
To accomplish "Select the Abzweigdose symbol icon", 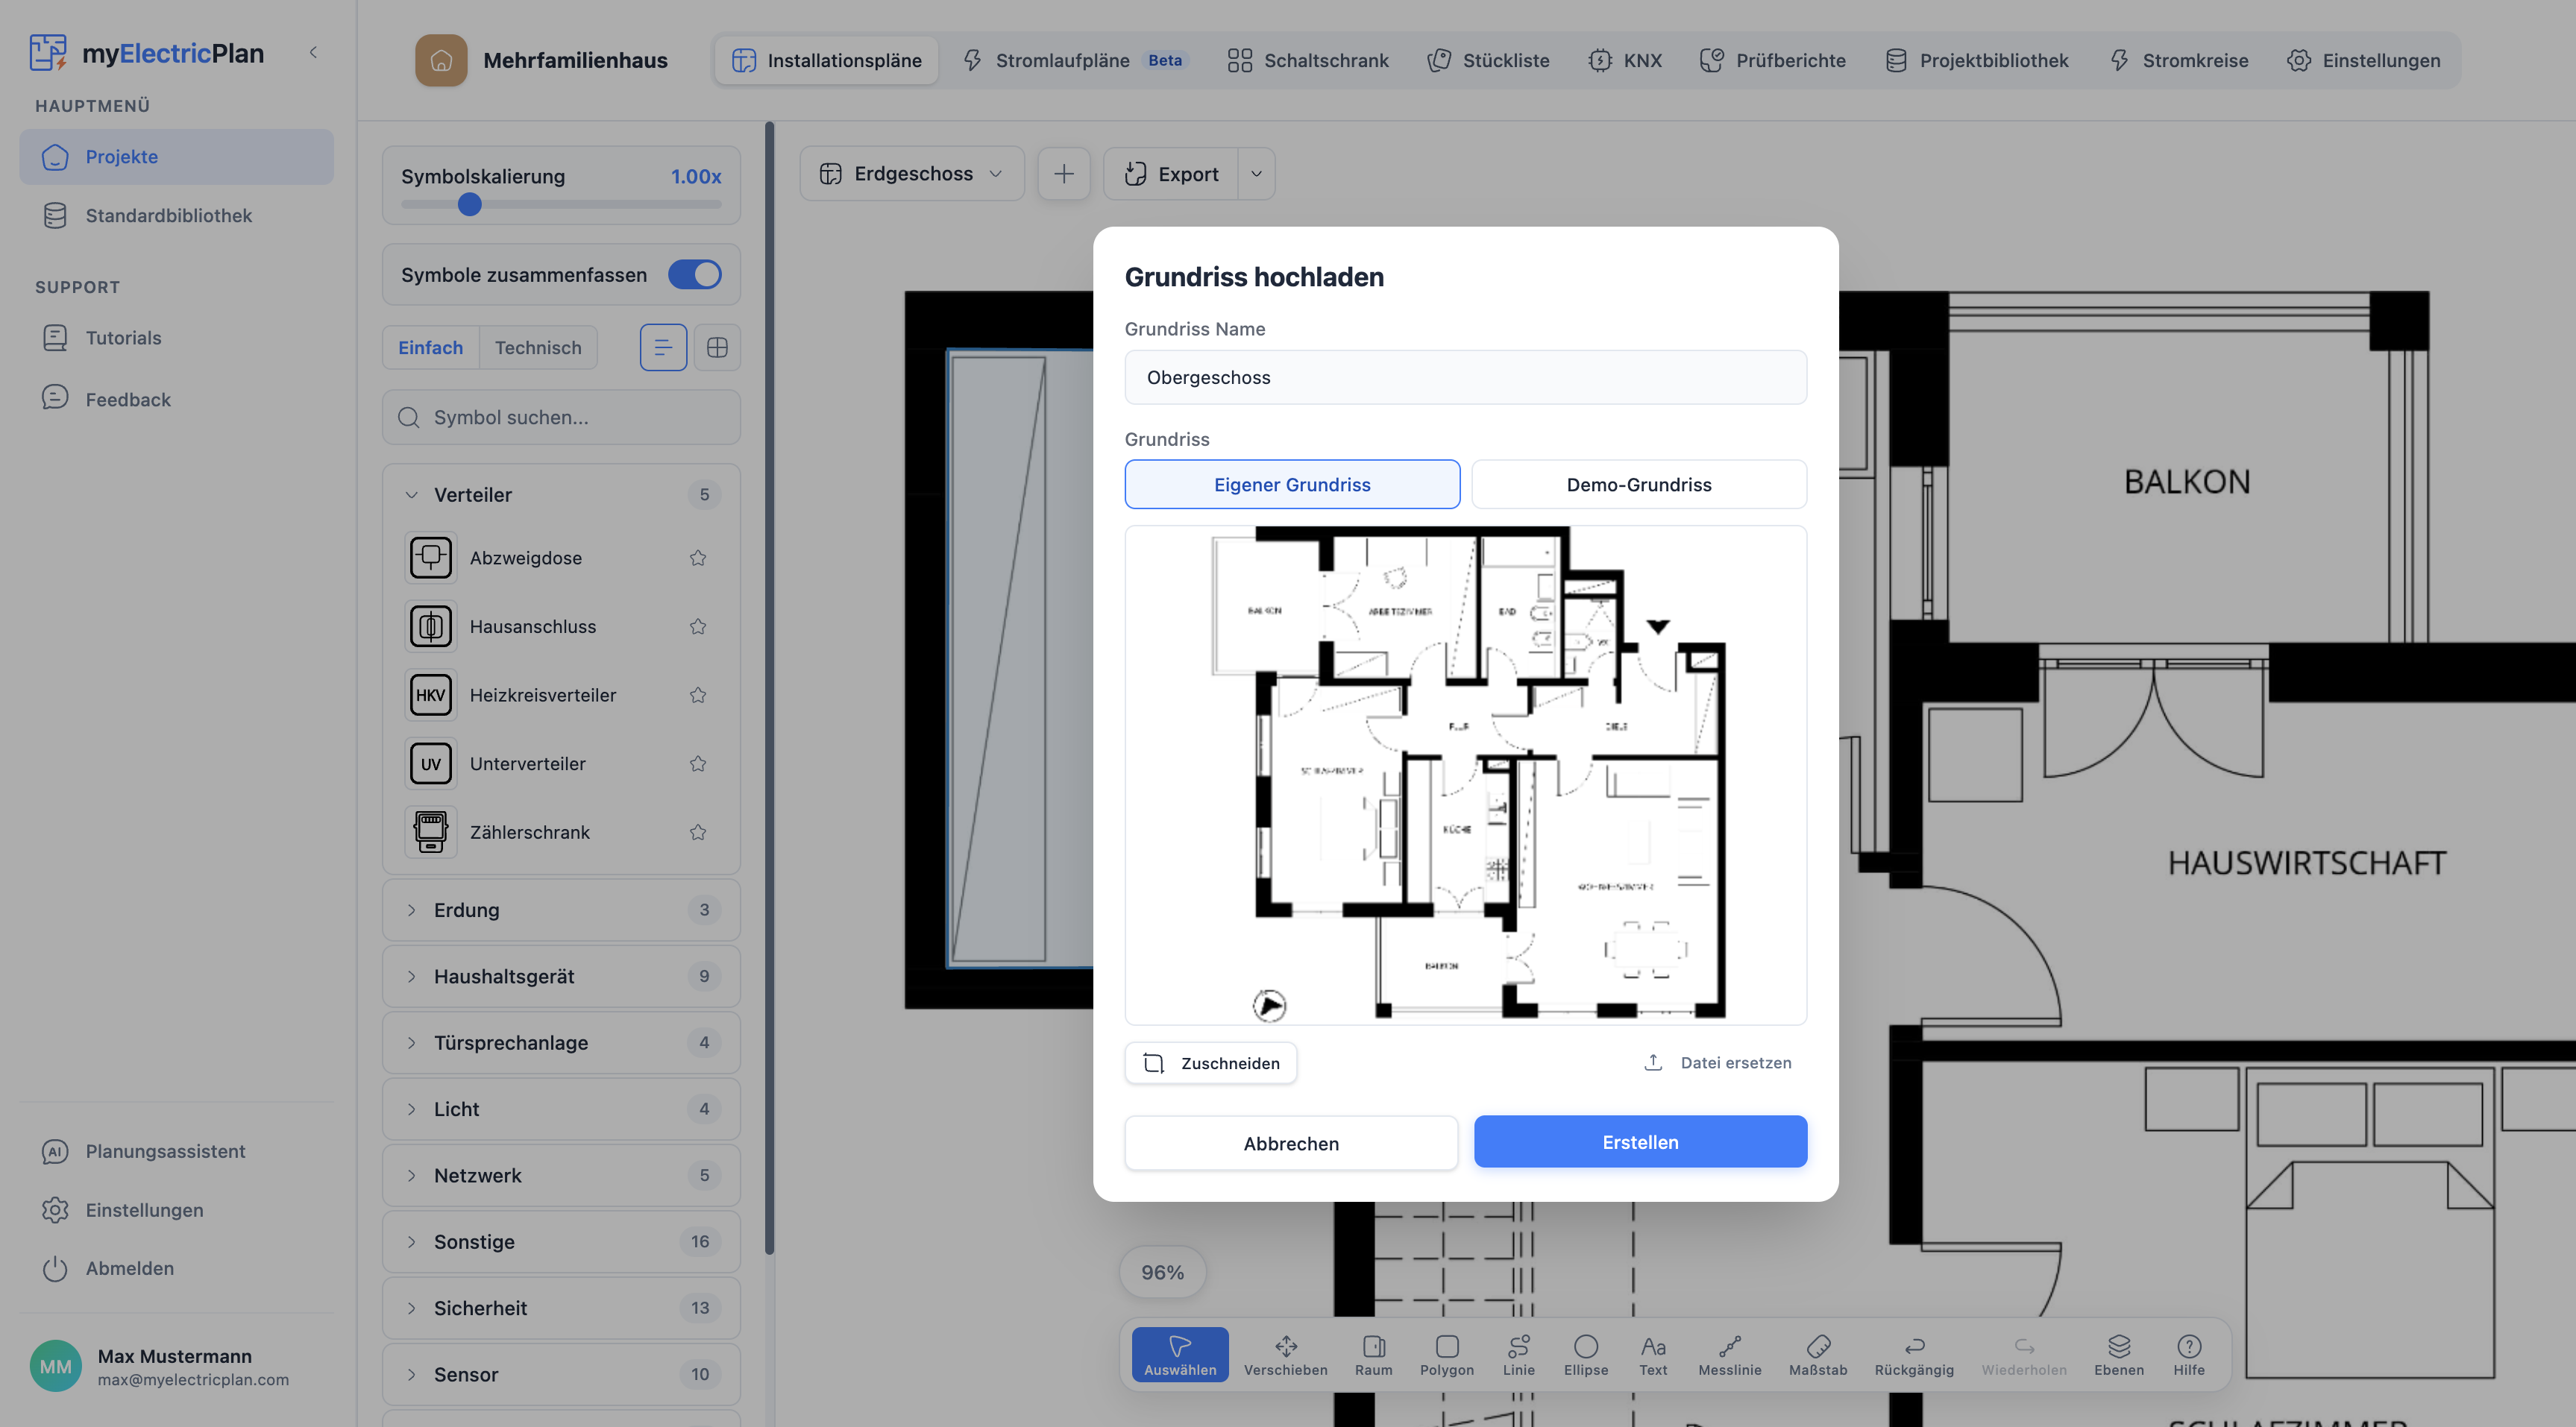I will pos(431,557).
